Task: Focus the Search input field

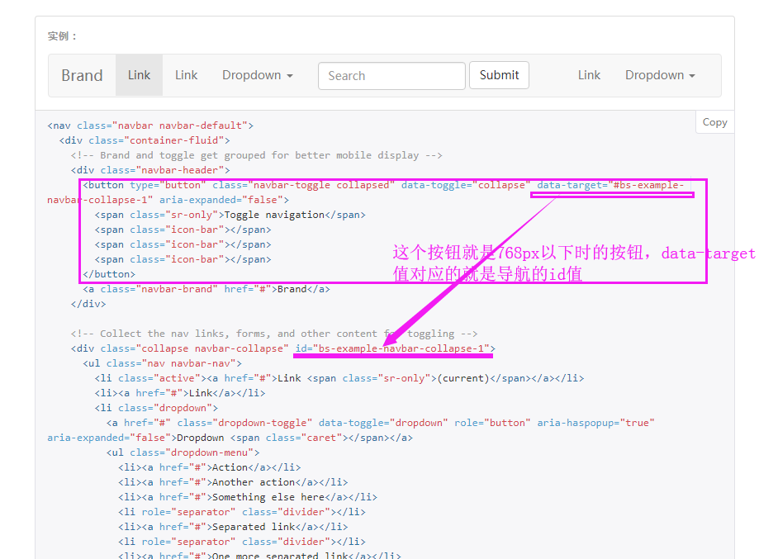Action: point(391,75)
